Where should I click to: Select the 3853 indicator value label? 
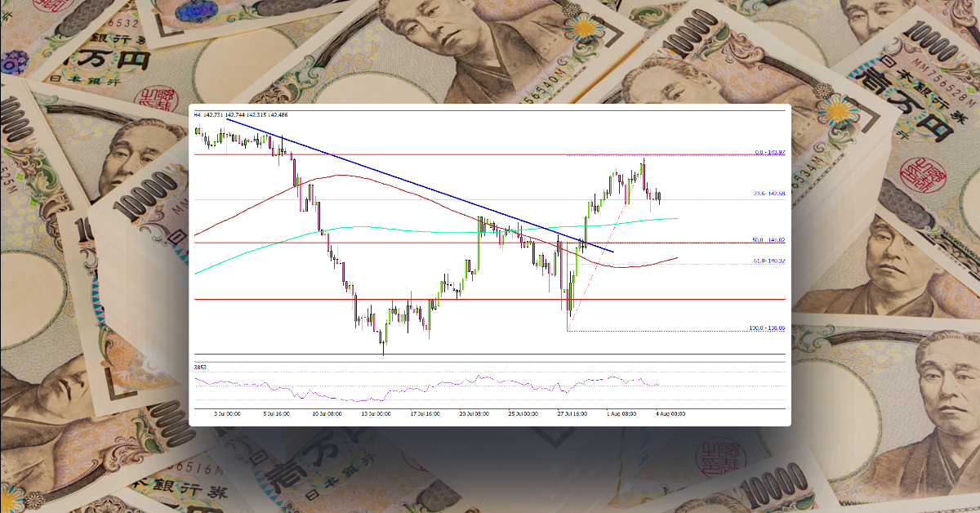click(x=201, y=366)
